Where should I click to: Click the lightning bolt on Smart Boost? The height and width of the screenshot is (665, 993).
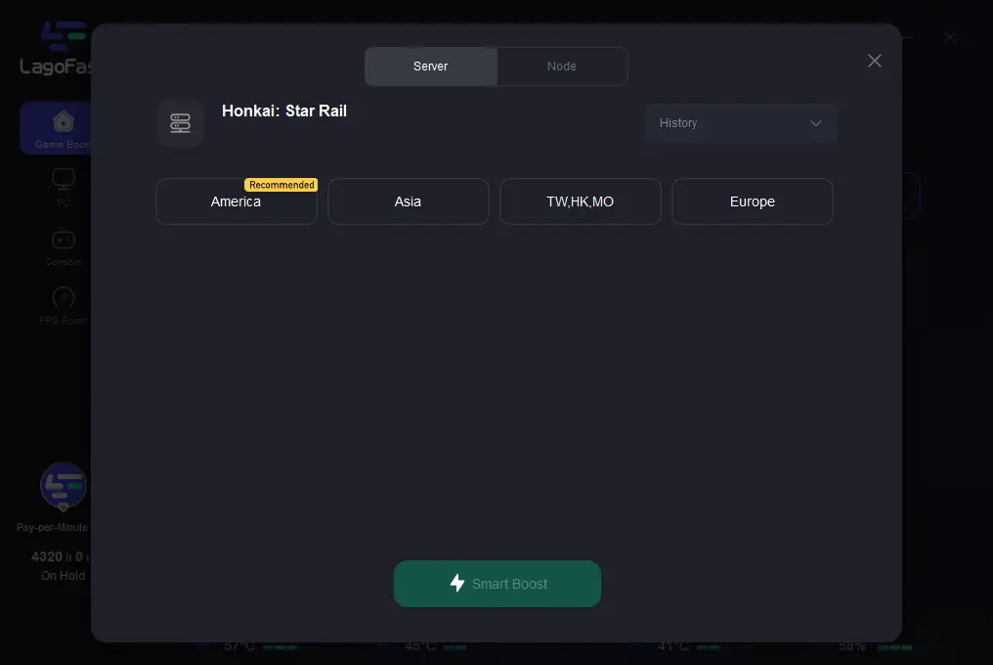coord(456,584)
